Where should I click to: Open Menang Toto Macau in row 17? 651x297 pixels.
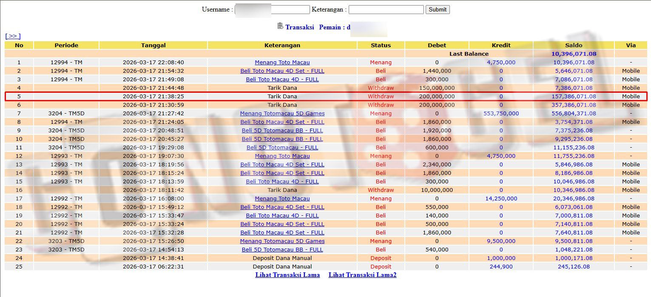tap(282, 199)
